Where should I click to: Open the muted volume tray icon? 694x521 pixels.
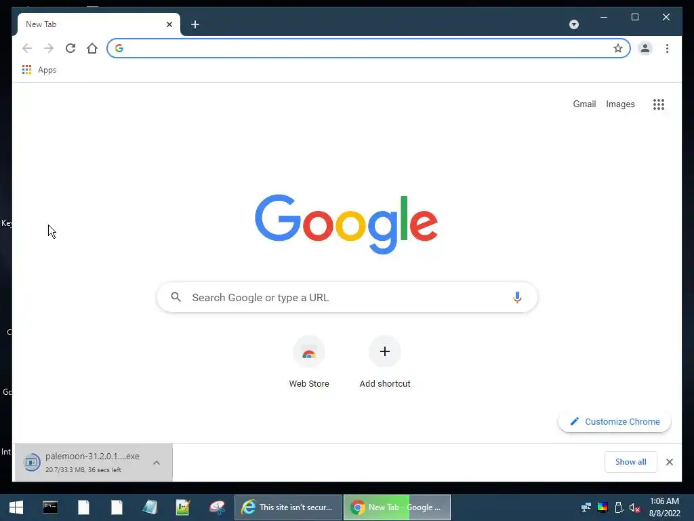634,507
